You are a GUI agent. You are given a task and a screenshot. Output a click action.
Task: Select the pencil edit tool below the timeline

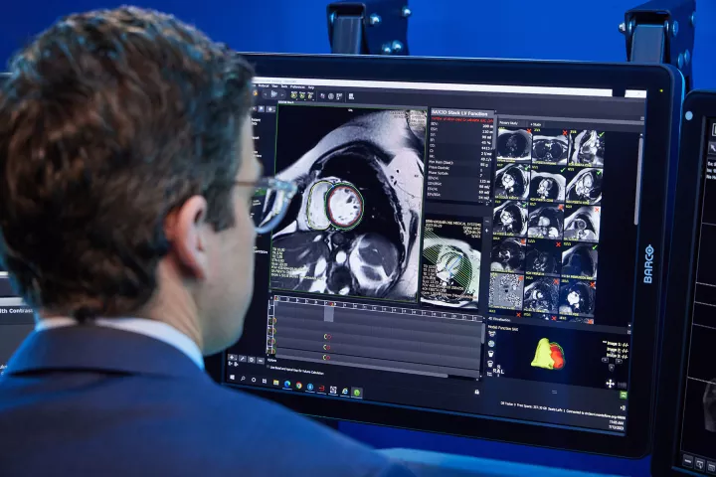coord(243,359)
